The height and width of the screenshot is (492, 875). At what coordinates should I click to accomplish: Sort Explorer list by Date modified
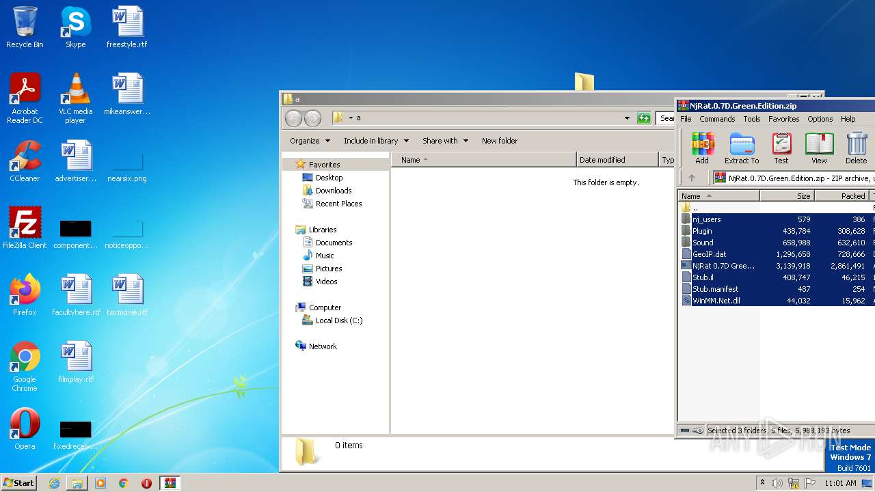[618, 160]
